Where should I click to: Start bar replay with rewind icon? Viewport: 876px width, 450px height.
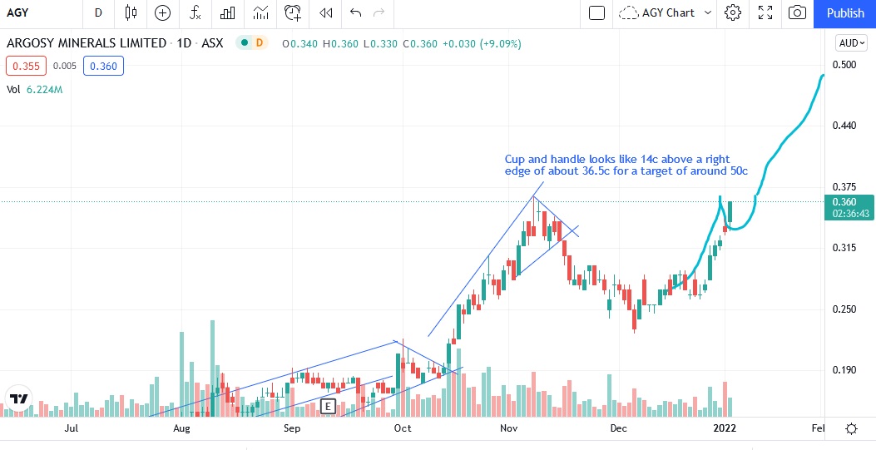click(326, 12)
